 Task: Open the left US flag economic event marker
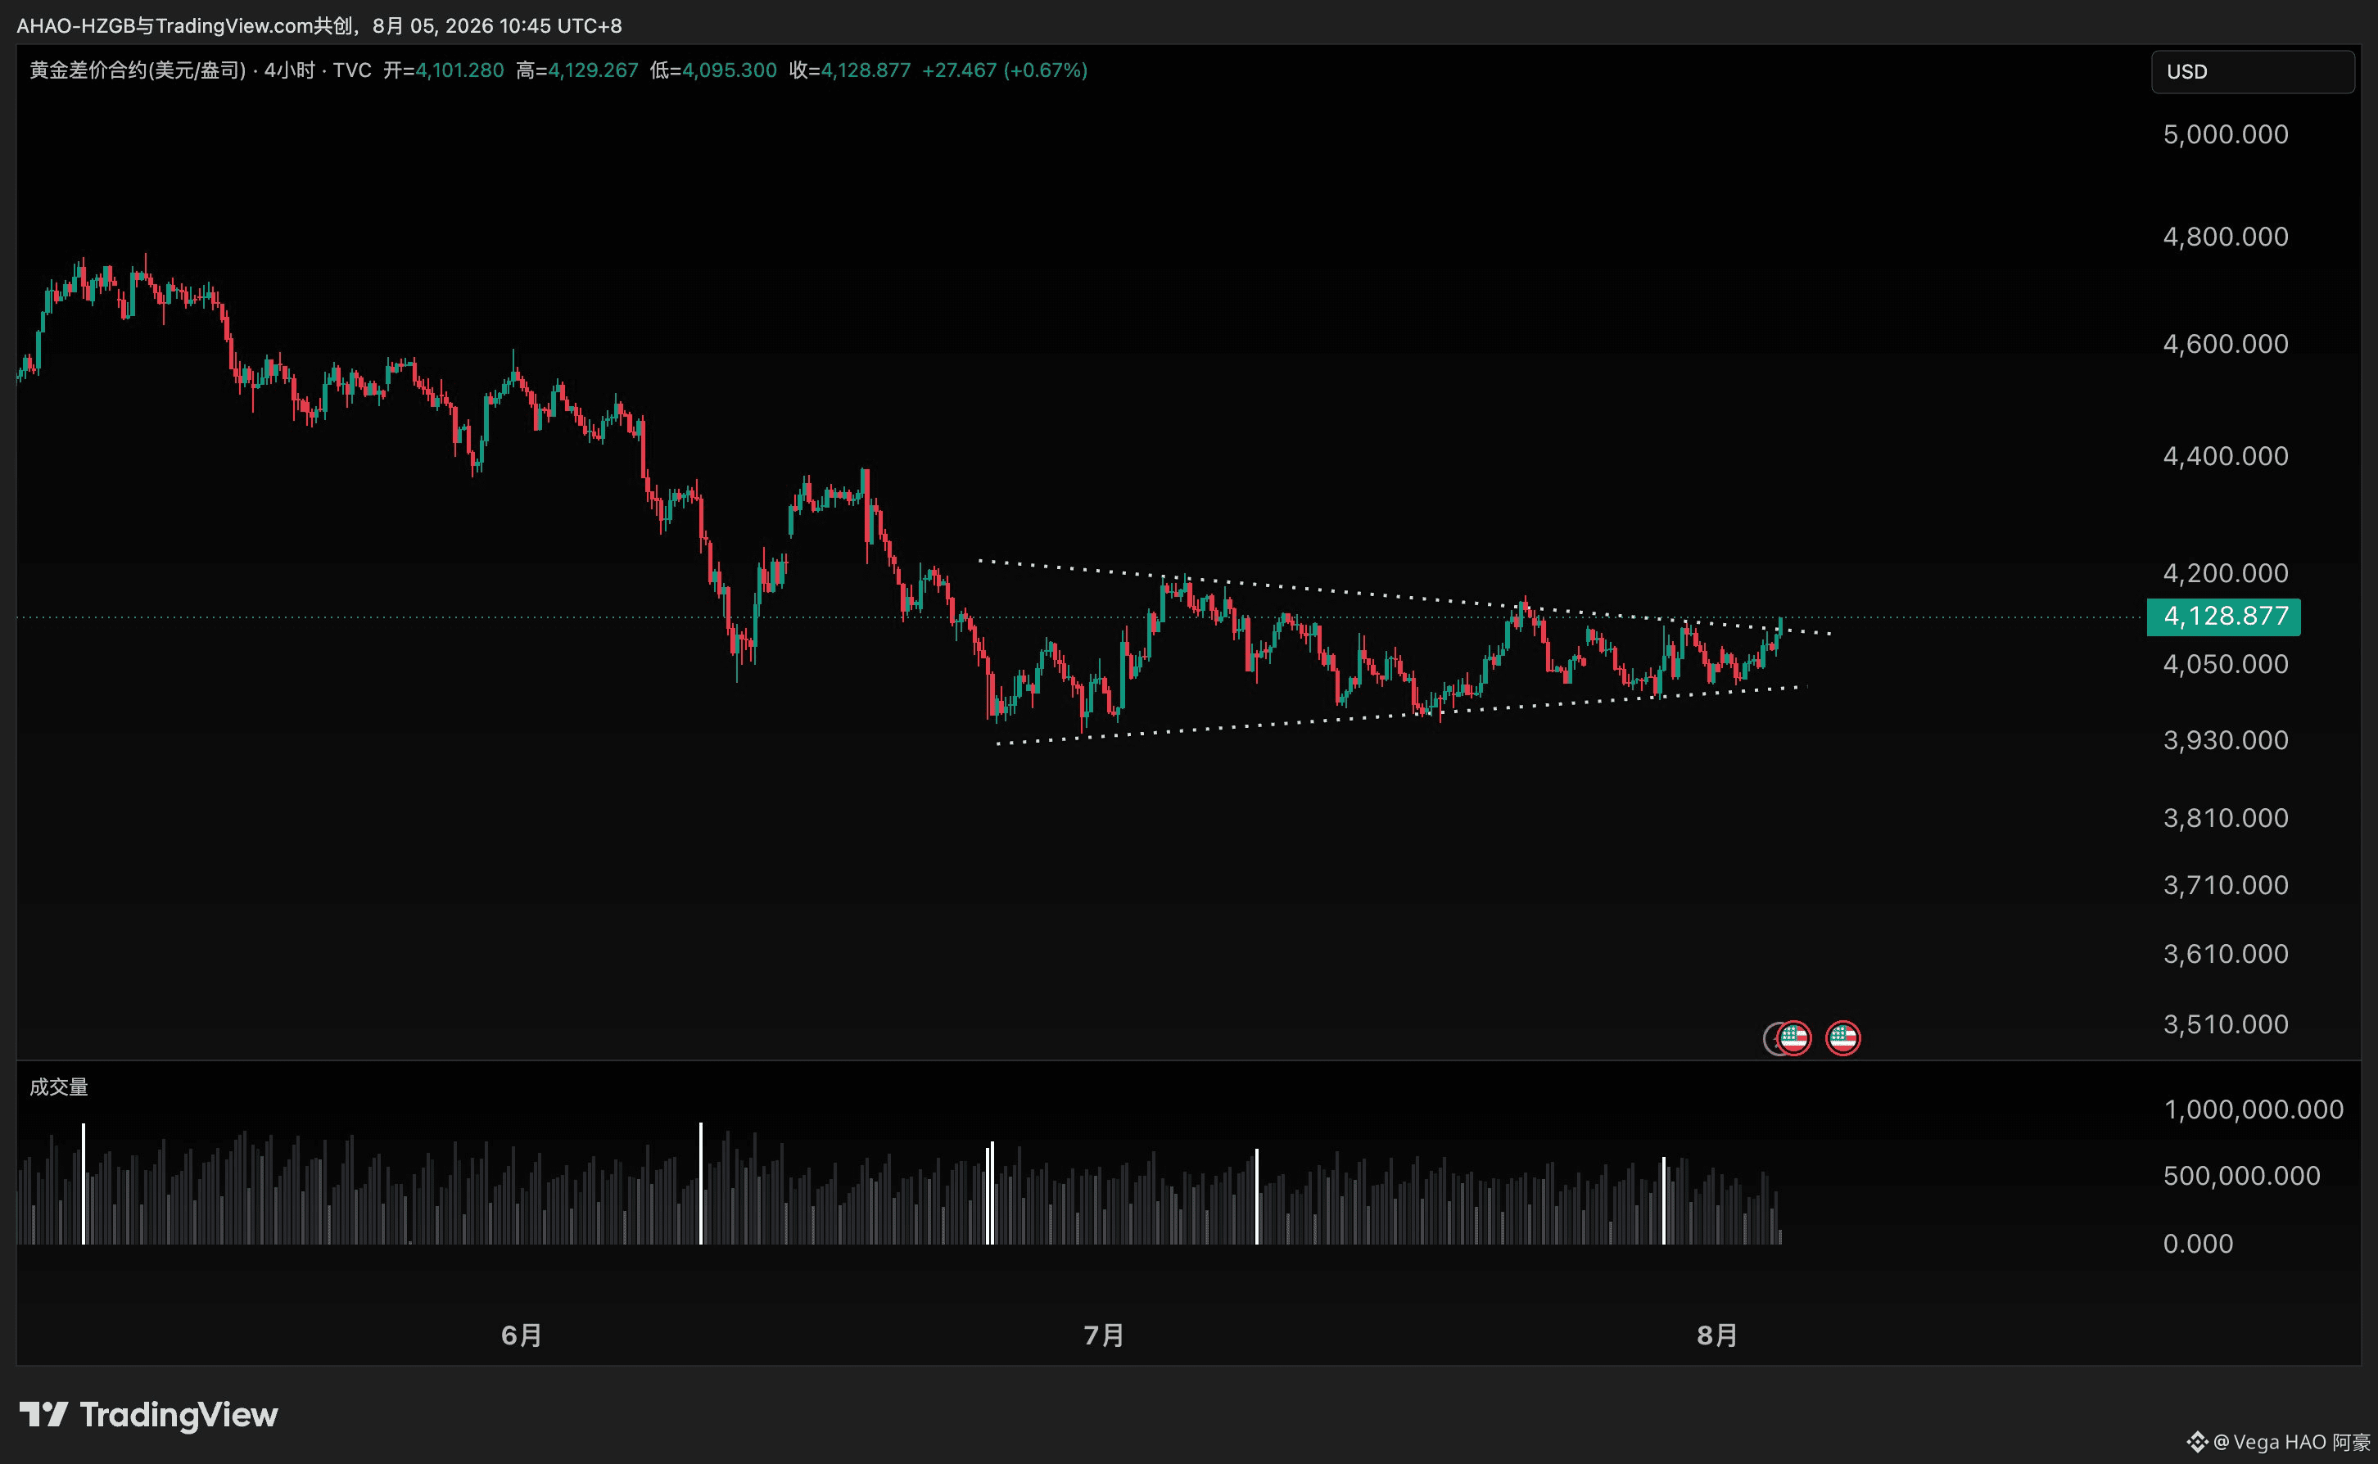[x=1794, y=1038]
